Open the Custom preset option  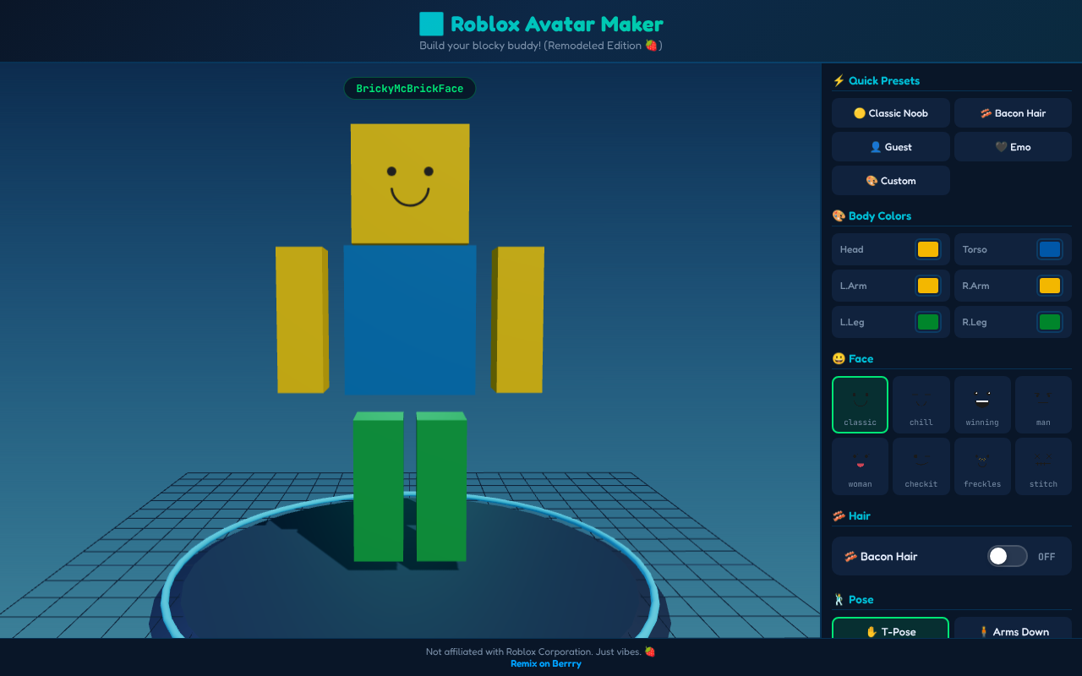[890, 180]
